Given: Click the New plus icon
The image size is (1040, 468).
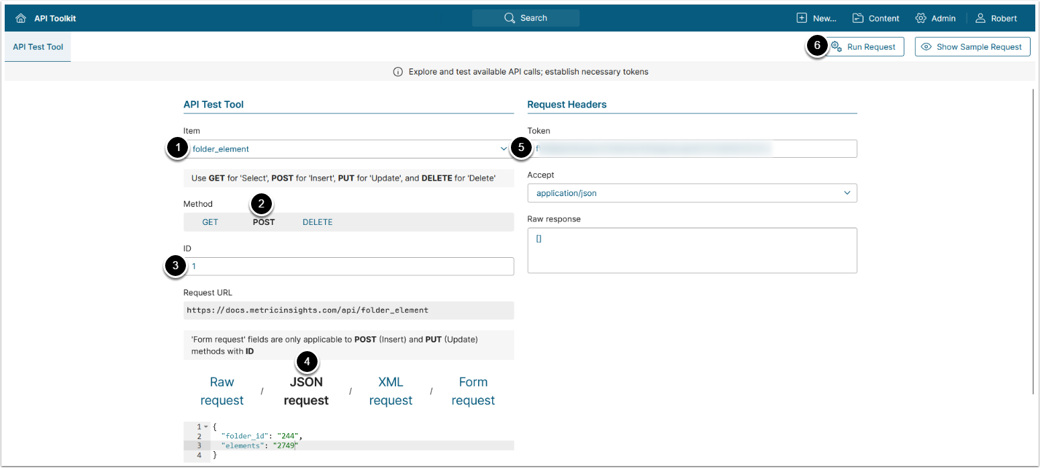Looking at the screenshot, I should [802, 18].
